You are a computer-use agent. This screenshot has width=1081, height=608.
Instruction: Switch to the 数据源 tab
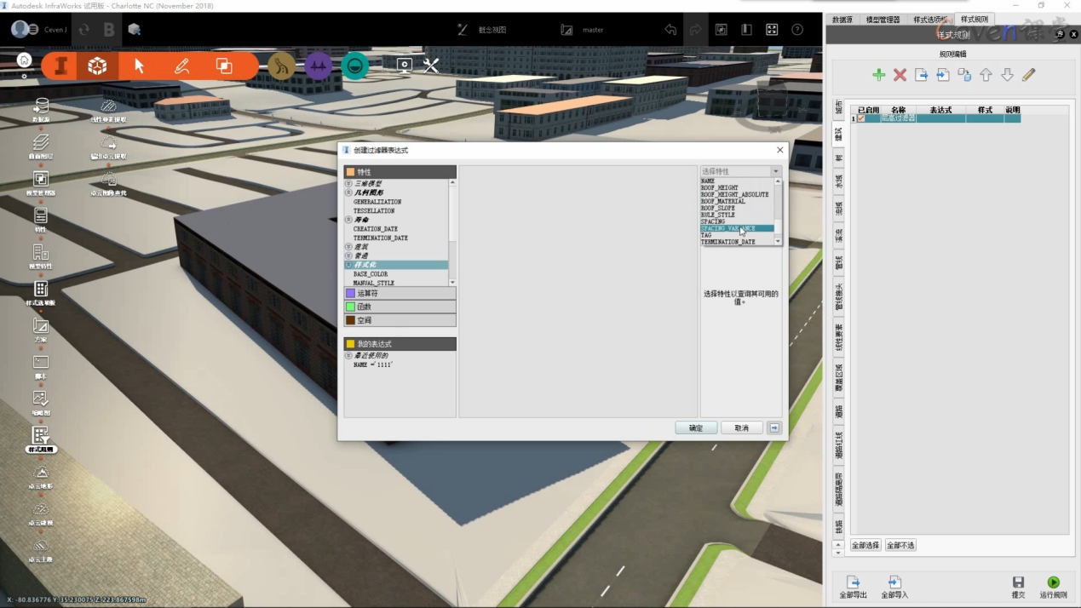coord(842,20)
